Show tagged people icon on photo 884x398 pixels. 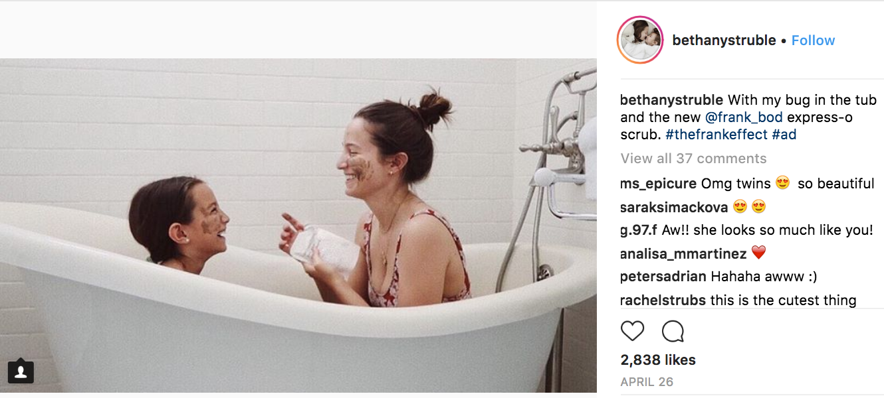[x=21, y=371]
